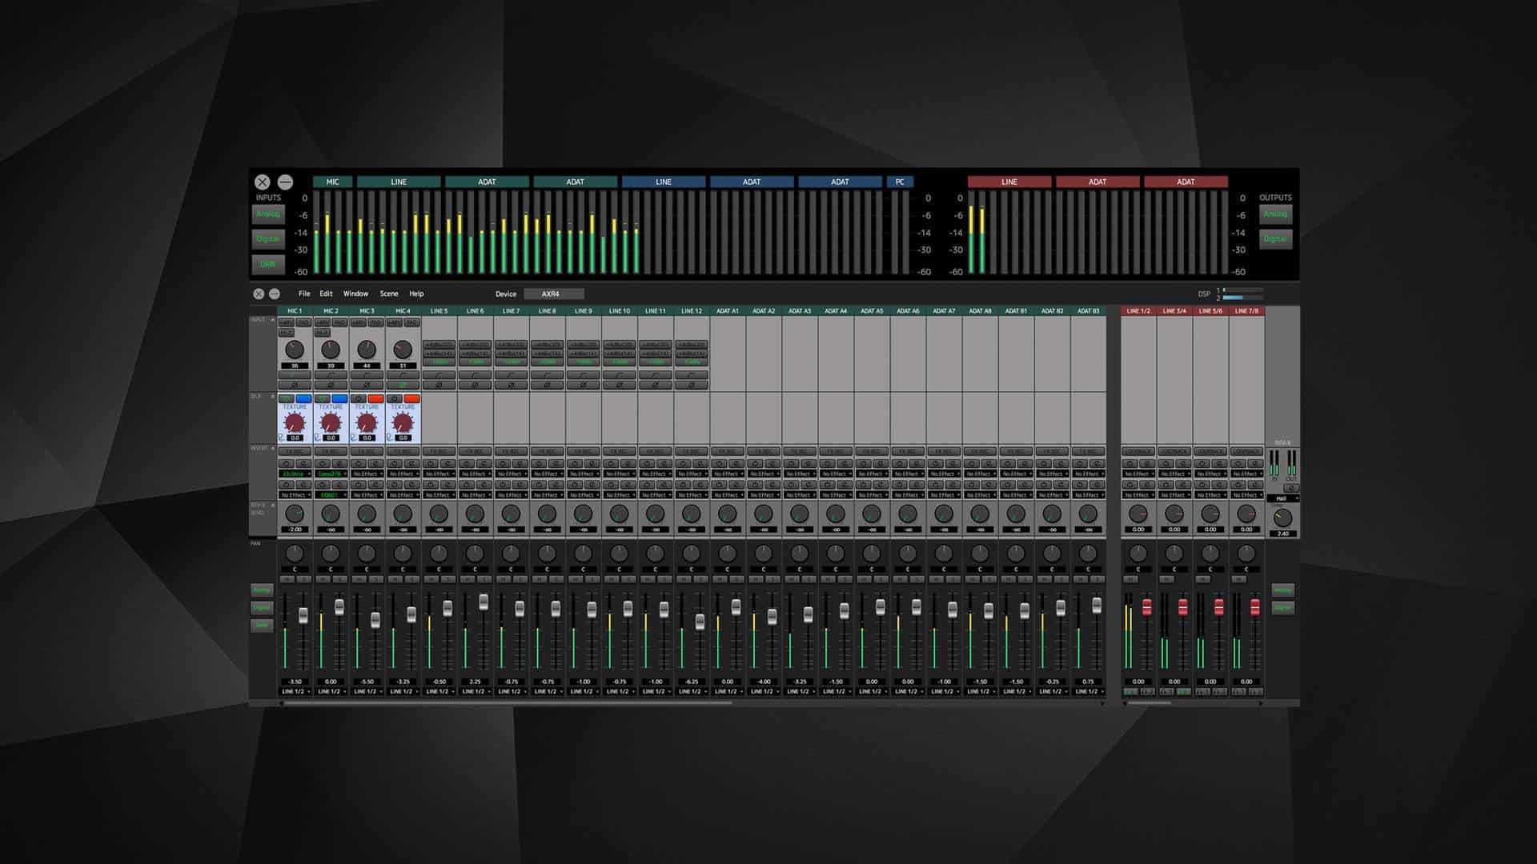Click the LINE 6 channel fader handle
This screenshot has width=1537, height=864.
pos(484,602)
